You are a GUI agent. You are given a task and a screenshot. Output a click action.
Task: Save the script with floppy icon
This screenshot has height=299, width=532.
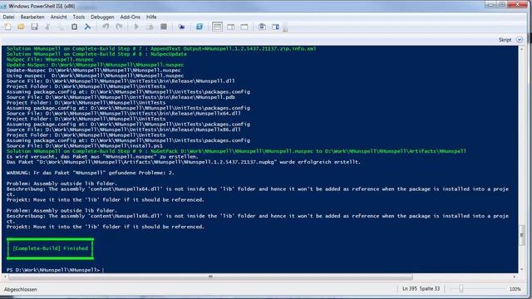tap(34, 27)
